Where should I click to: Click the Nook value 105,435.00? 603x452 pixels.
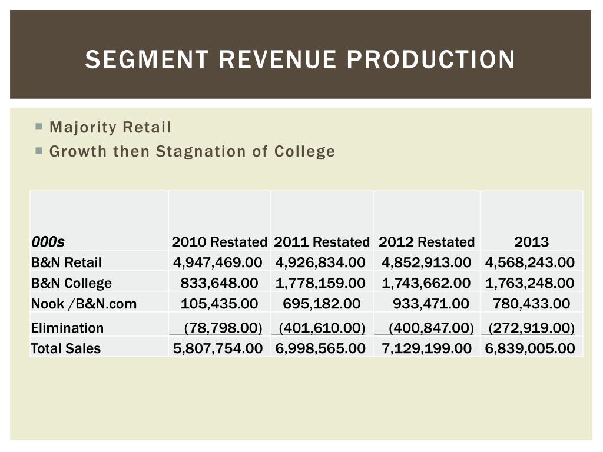pos(219,304)
